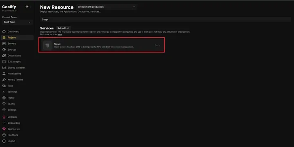Image resolution: width=294 pixels, height=147 pixels.
Task: Click the Notifications bell icon
Action: (4, 73)
